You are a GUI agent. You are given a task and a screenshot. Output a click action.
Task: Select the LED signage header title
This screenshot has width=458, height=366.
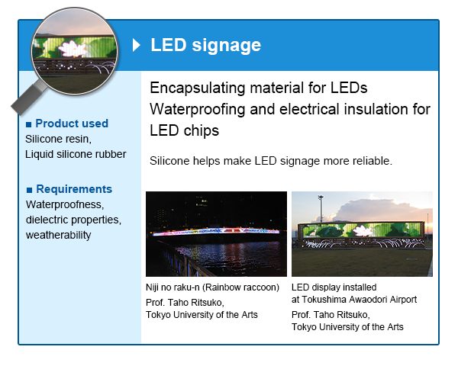point(205,45)
